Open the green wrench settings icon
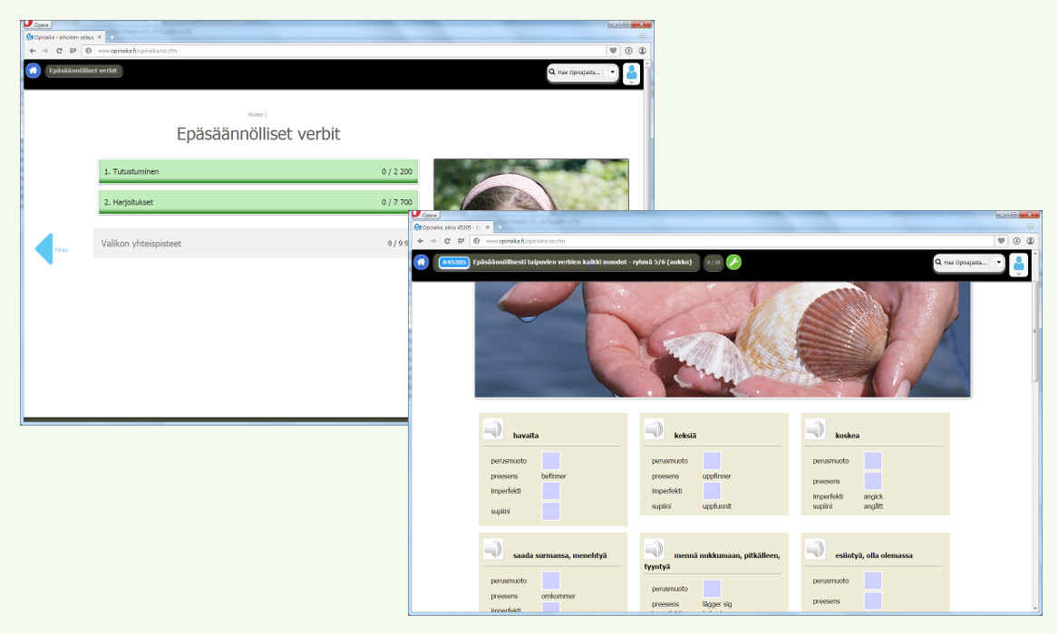1058x634 pixels. point(733,262)
